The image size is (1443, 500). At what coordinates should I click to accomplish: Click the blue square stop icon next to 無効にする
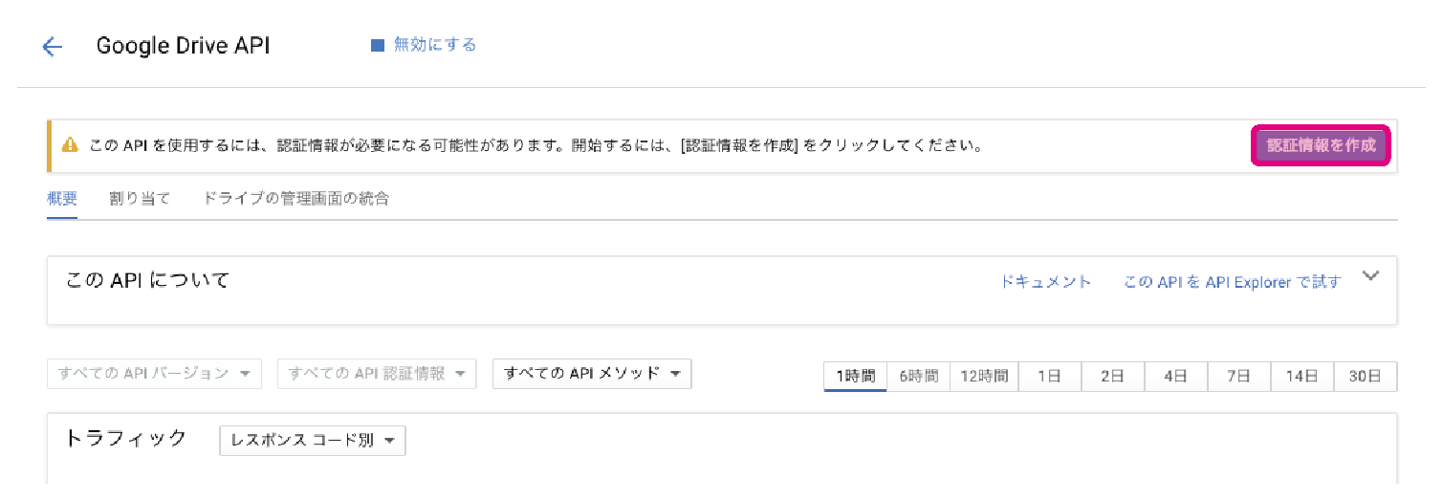(x=377, y=45)
